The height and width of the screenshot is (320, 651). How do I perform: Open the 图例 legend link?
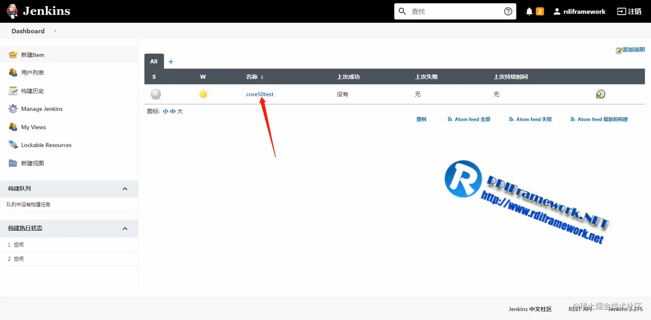[422, 119]
